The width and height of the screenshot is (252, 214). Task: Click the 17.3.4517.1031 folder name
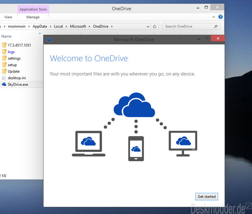pos(19,45)
